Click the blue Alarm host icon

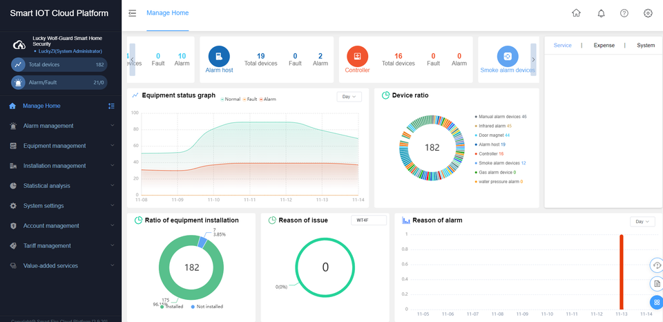tap(219, 56)
